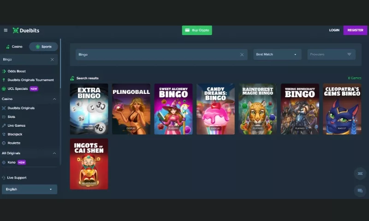Screen dimensions: 369x221
Task: Clear the sidebar Bingo search
Action: tap(52, 60)
